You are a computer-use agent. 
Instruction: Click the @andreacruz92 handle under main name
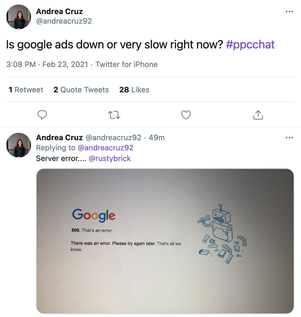pyautogui.click(x=64, y=21)
